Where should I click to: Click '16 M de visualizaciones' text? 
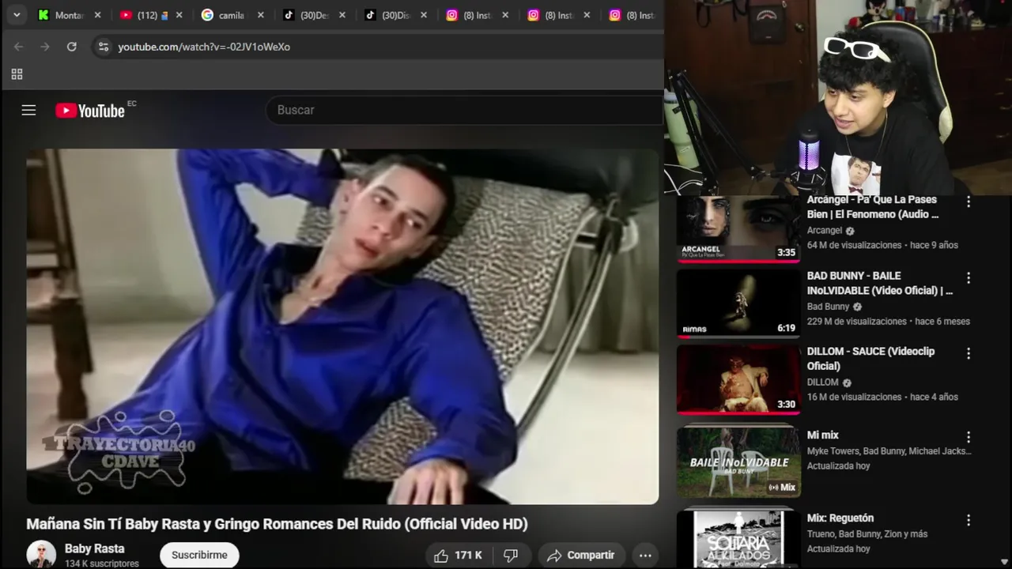point(854,398)
